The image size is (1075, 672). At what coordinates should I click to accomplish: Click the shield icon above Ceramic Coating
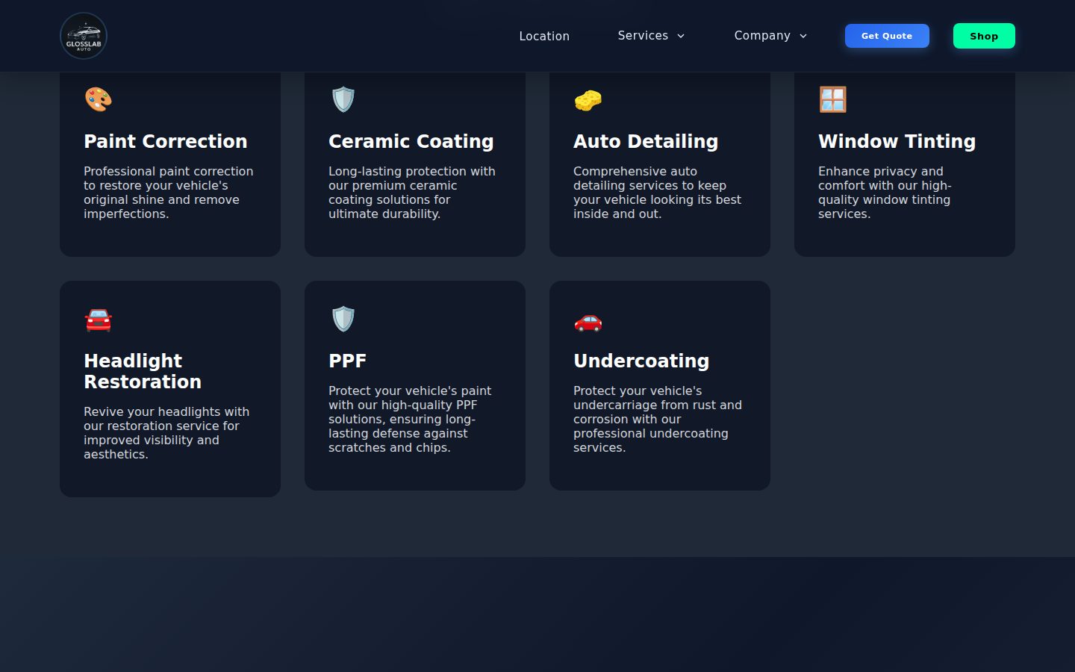click(x=343, y=99)
